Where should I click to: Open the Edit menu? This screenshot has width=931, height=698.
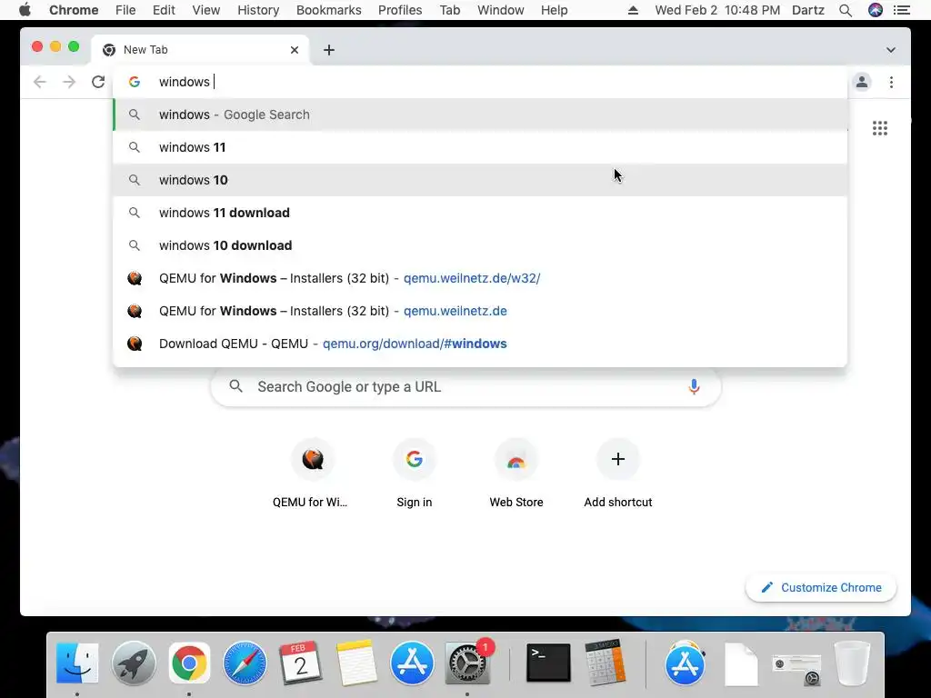[164, 10]
